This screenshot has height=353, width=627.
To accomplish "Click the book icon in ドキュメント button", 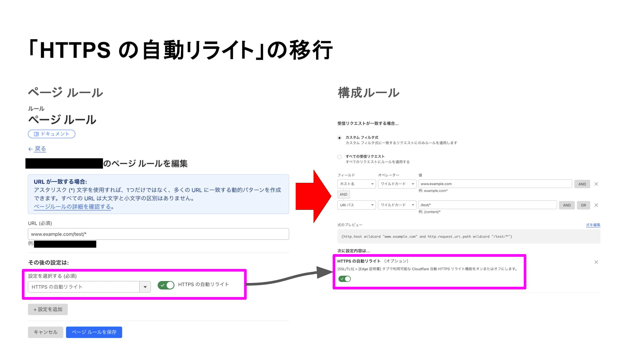I will [x=36, y=134].
